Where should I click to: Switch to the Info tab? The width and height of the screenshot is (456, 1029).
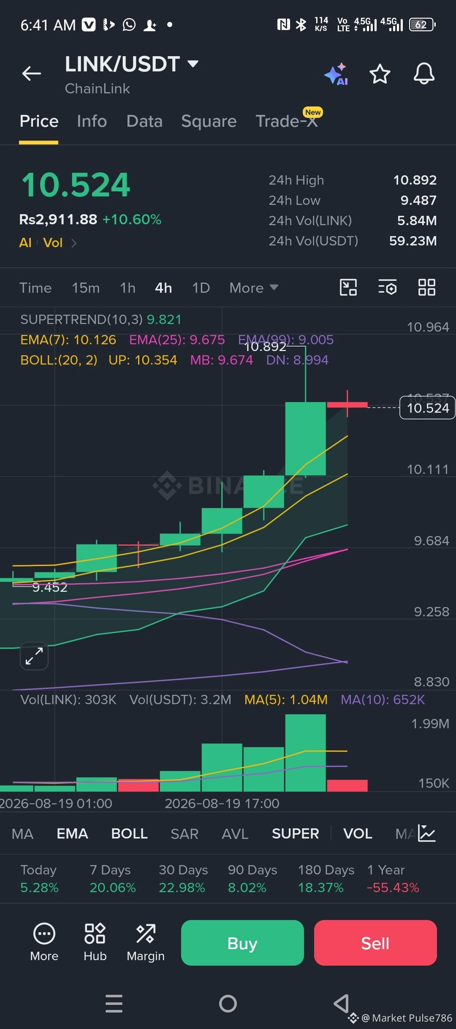[x=92, y=121]
